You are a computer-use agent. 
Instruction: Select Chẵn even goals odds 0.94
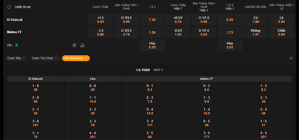281,32
